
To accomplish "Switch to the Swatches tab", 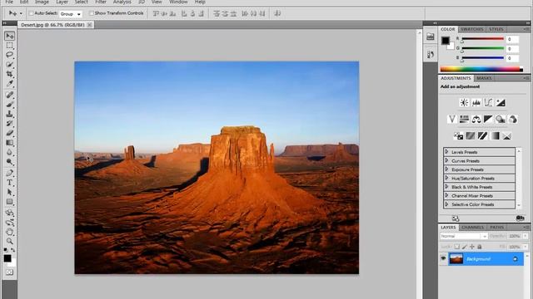I will (472, 29).
